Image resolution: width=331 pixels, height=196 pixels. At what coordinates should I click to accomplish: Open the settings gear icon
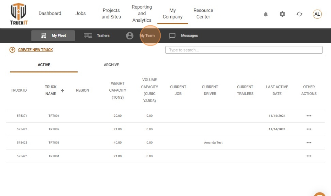point(282,14)
